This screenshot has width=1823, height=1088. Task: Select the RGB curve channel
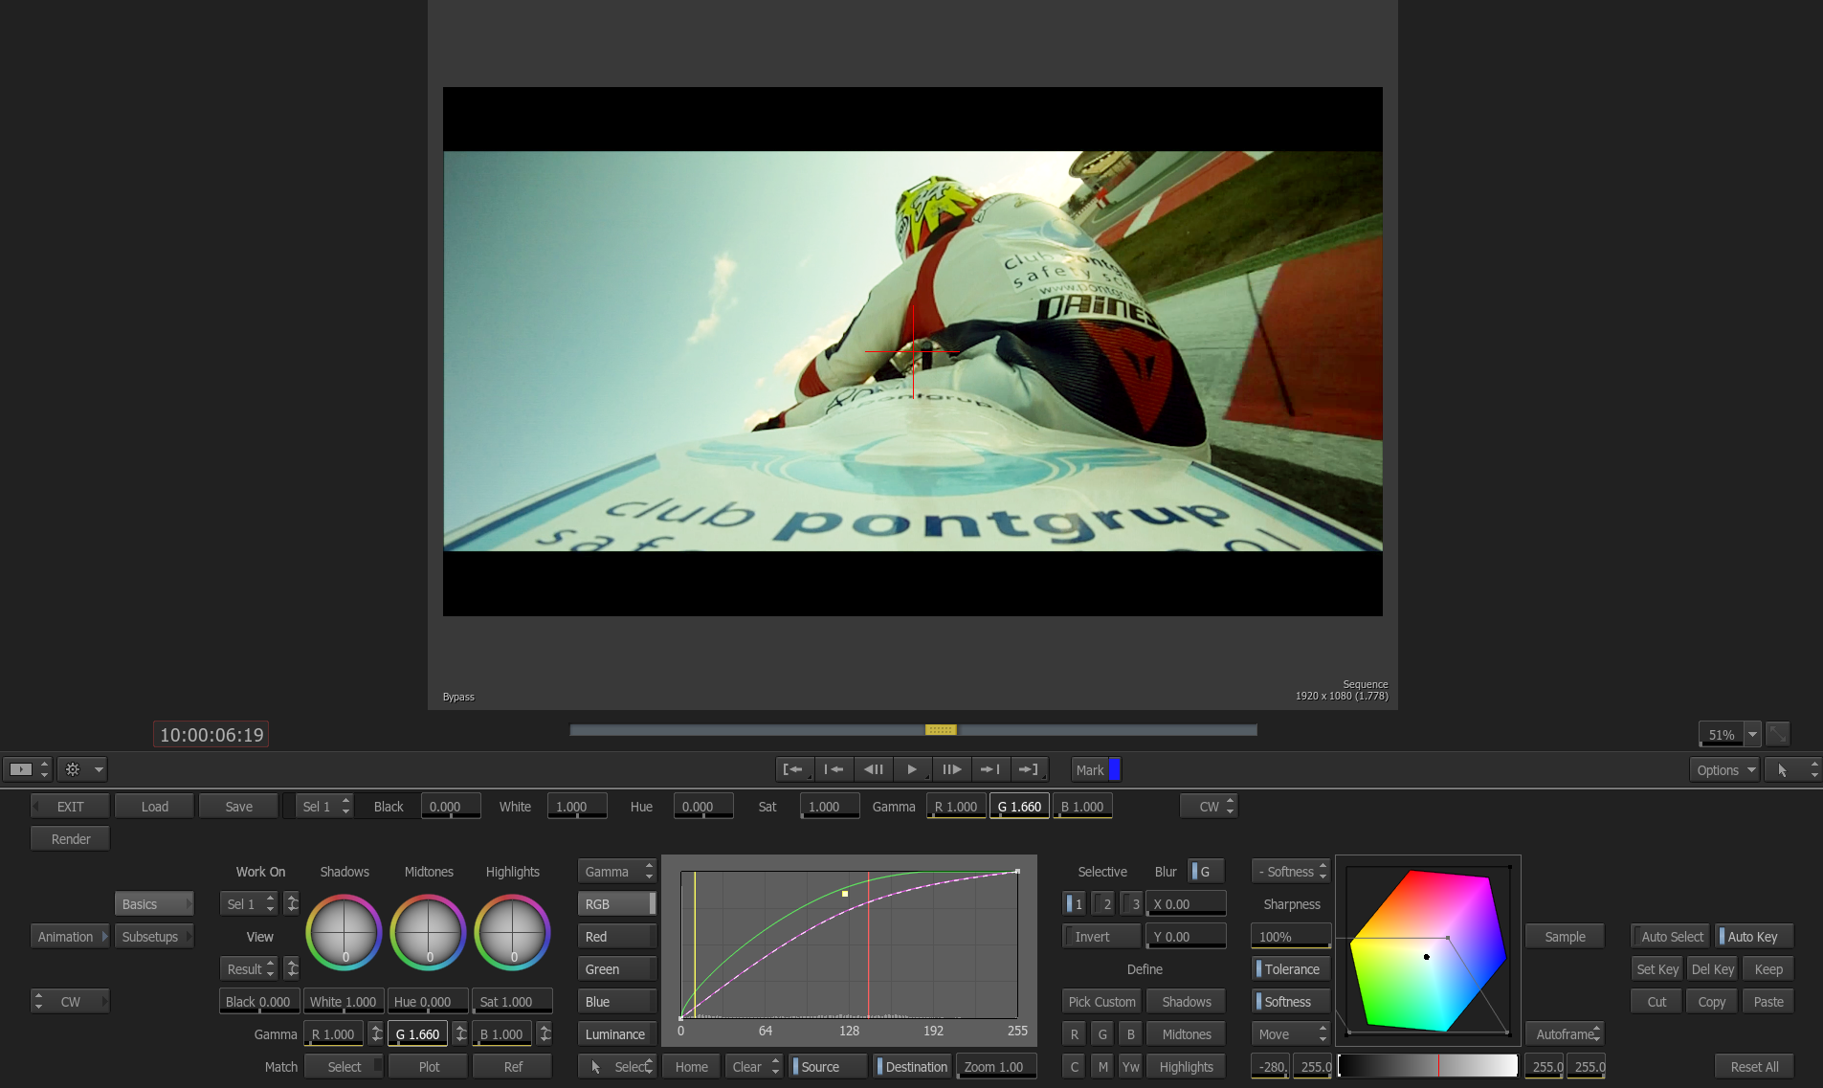(617, 904)
